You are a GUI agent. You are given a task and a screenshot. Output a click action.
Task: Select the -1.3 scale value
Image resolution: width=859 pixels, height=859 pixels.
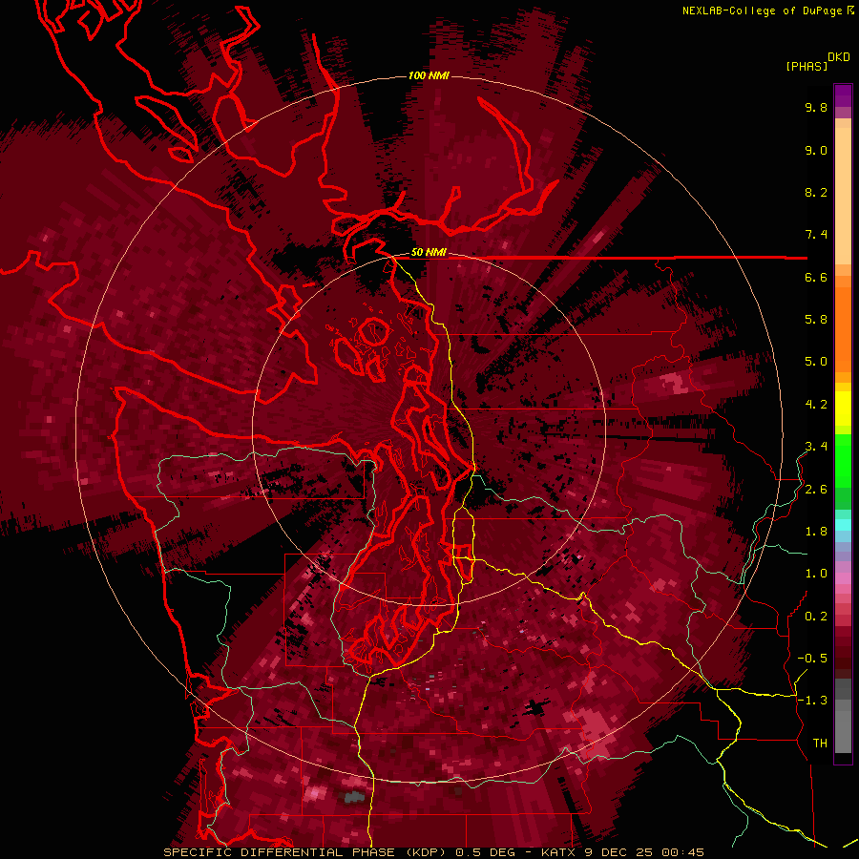[812, 701]
